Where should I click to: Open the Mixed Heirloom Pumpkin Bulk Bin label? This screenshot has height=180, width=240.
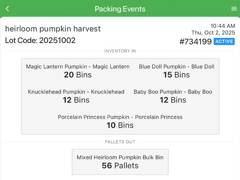pos(120,157)
